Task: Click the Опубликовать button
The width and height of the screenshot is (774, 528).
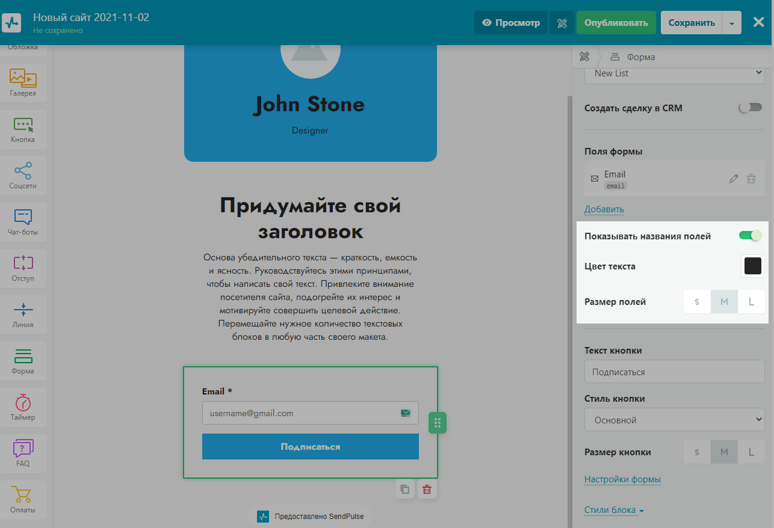Action: (x=616, y=23)
